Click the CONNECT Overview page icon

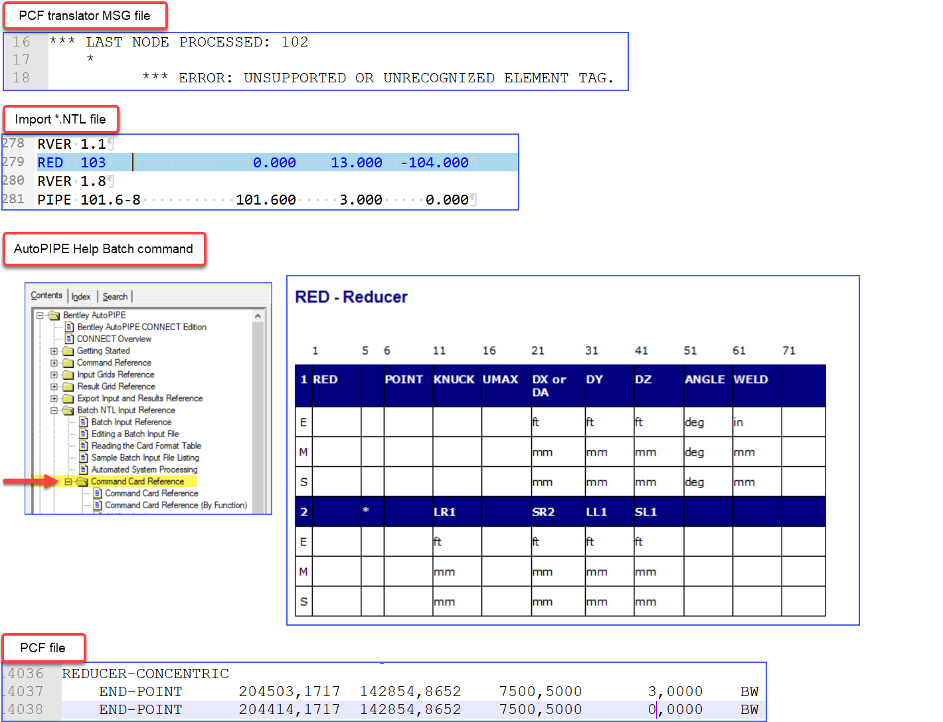69,339
